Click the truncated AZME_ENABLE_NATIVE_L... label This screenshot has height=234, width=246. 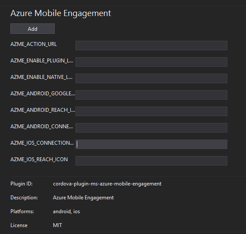pyautogui.click(x=41, y=77)
